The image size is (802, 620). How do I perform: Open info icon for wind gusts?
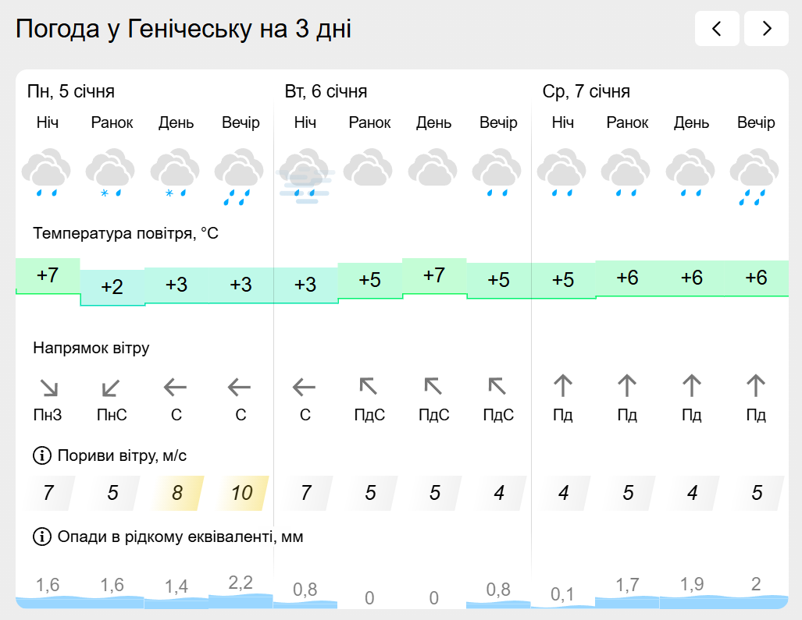point(41,455)
